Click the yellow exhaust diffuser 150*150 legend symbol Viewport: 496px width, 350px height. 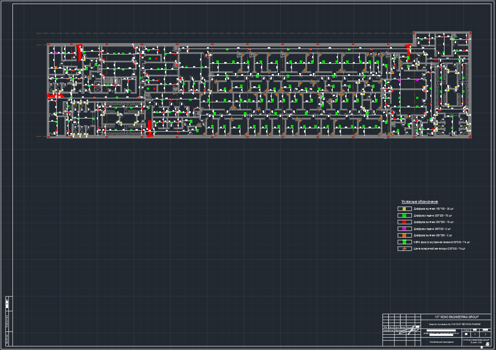pos(404,209)
